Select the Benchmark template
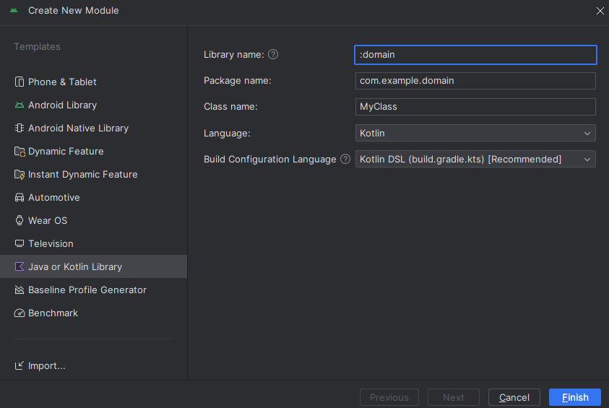The width and height of the screenshot is (609, 408). click(x=93, y=313)
